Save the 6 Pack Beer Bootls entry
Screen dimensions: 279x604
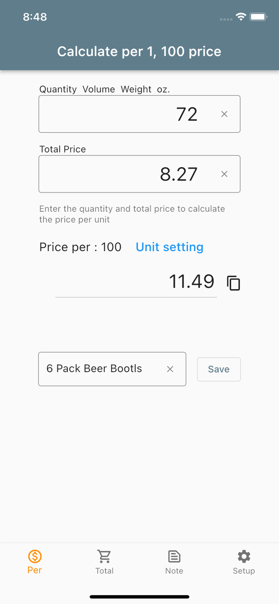click(x=219, y=369)
